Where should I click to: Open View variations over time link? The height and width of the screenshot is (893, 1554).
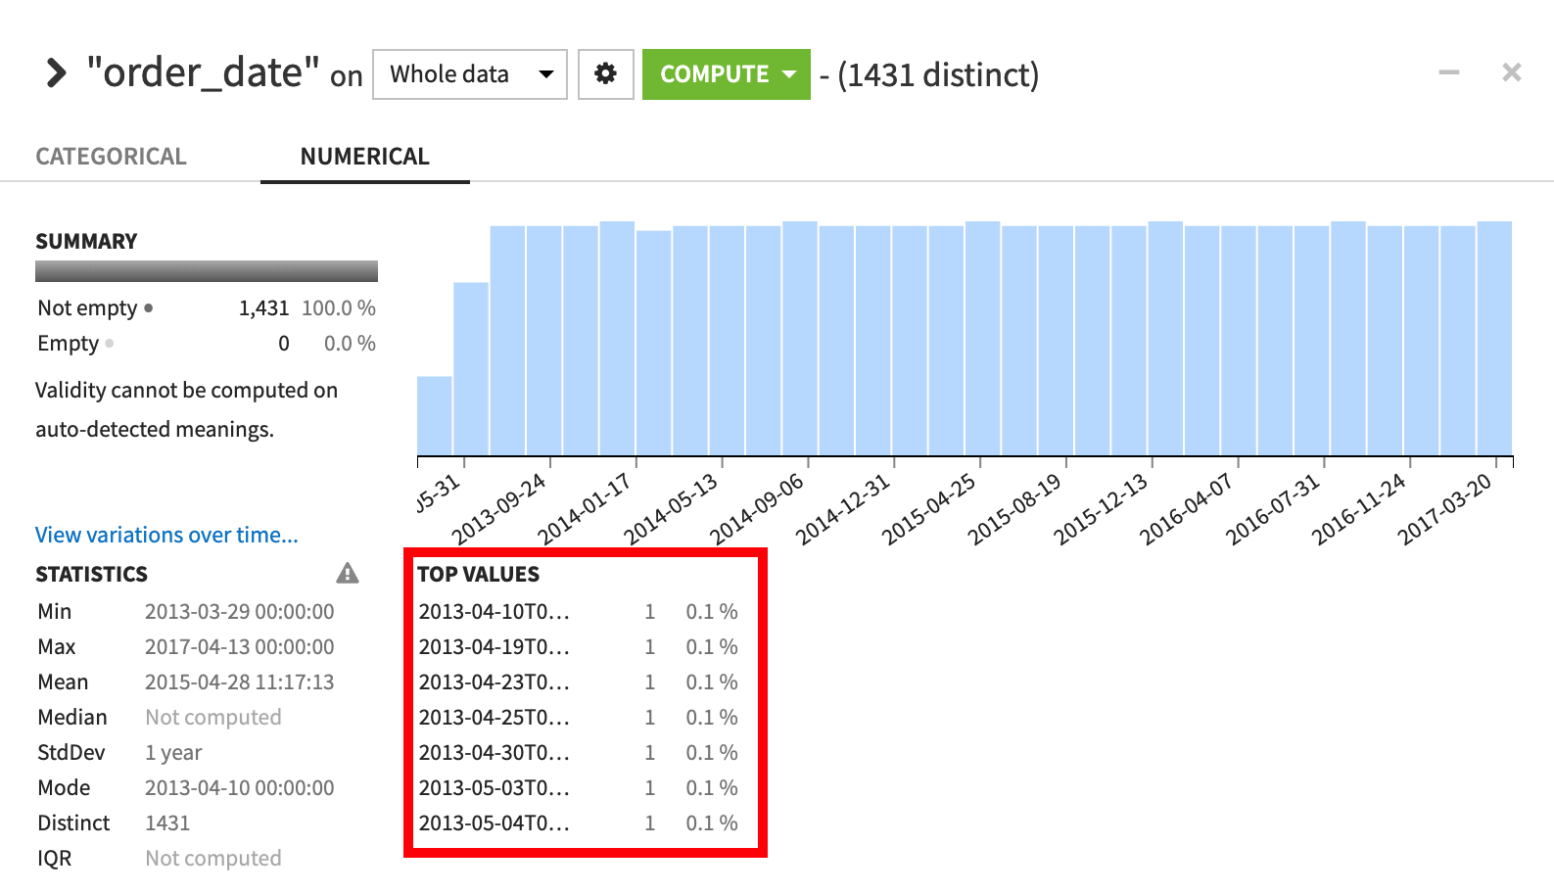pyautogui.click(x=166, y=535)
